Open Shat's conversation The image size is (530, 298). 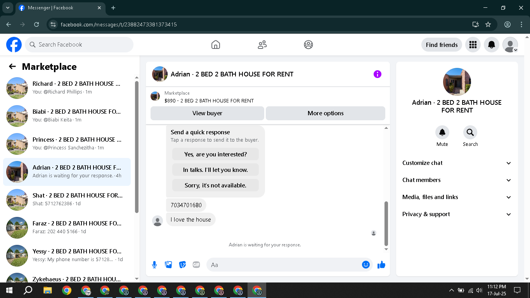coord(67,200)
